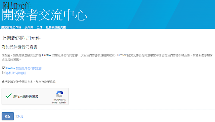Click the 附加元件發行同意書 subheading
215x122 pixels.
coord(19,47)
